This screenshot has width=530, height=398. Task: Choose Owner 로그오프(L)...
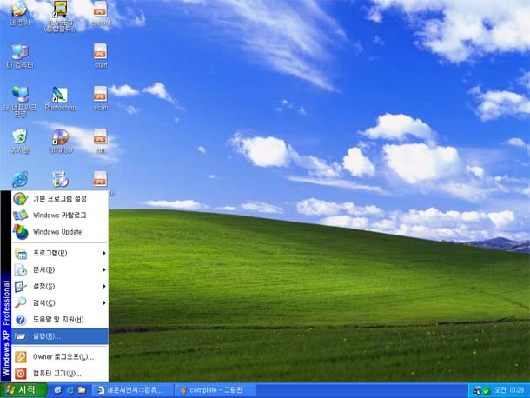(x=60, y=357)
